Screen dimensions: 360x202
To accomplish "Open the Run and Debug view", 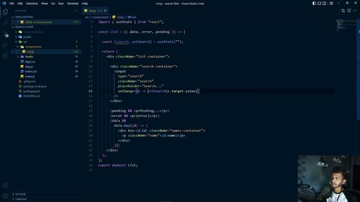I will 5,44.
